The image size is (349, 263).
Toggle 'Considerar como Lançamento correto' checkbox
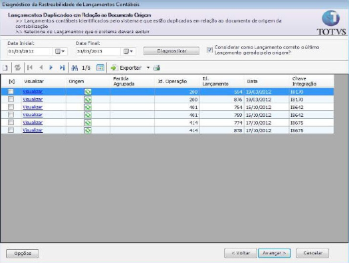pos(209,50)
